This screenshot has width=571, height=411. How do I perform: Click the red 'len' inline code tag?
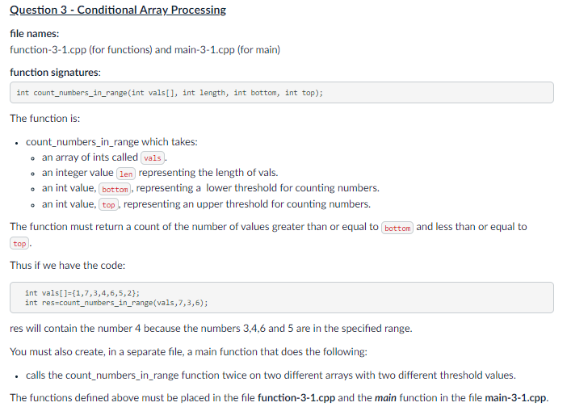pyautogui.click(x=126, y=174)
